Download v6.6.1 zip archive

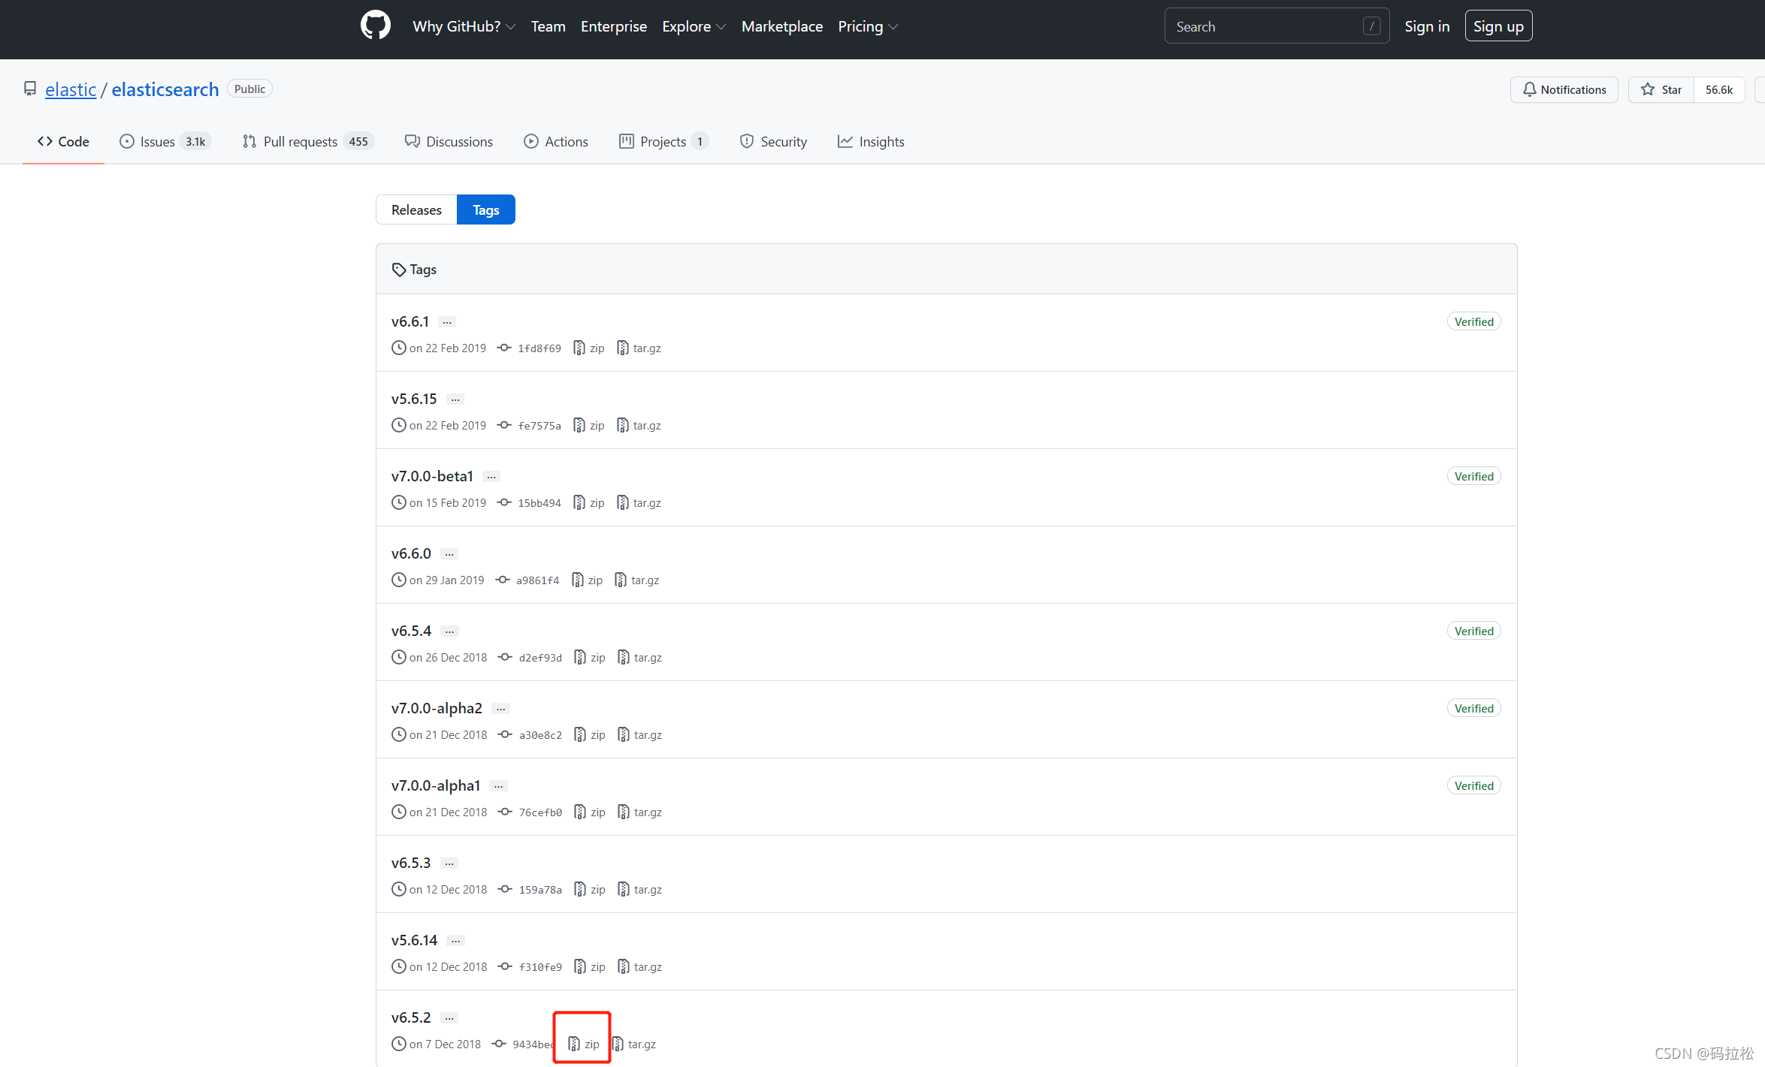pyautogui.click(x=589, y=348)
